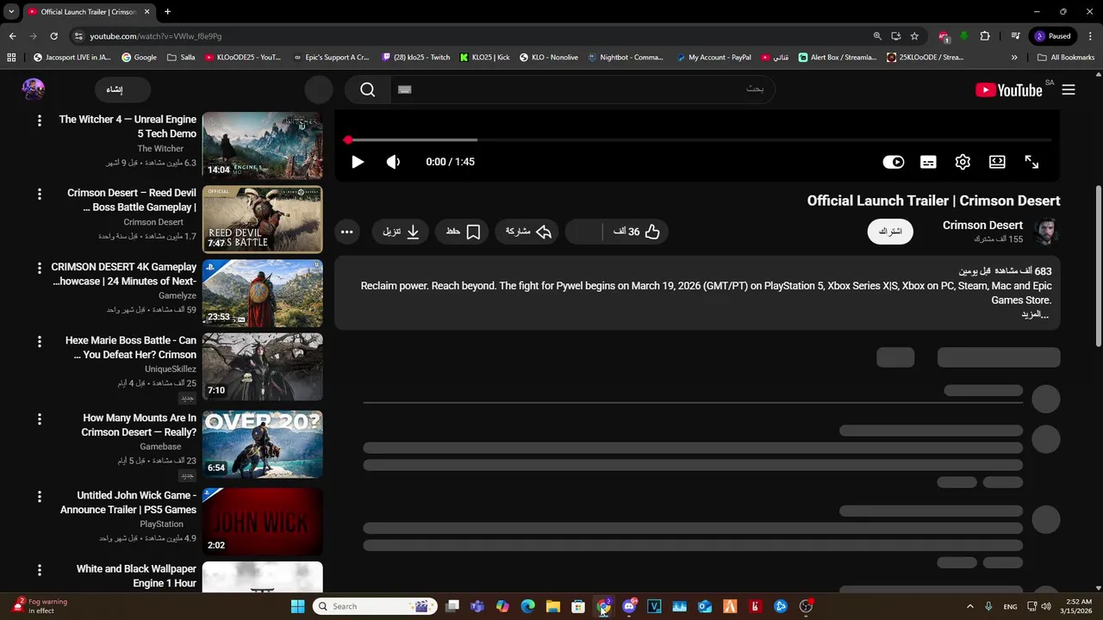Bookmark this page with the star icon
The height and width of the screenshot is (620, 1103).
tap(914, 36)
